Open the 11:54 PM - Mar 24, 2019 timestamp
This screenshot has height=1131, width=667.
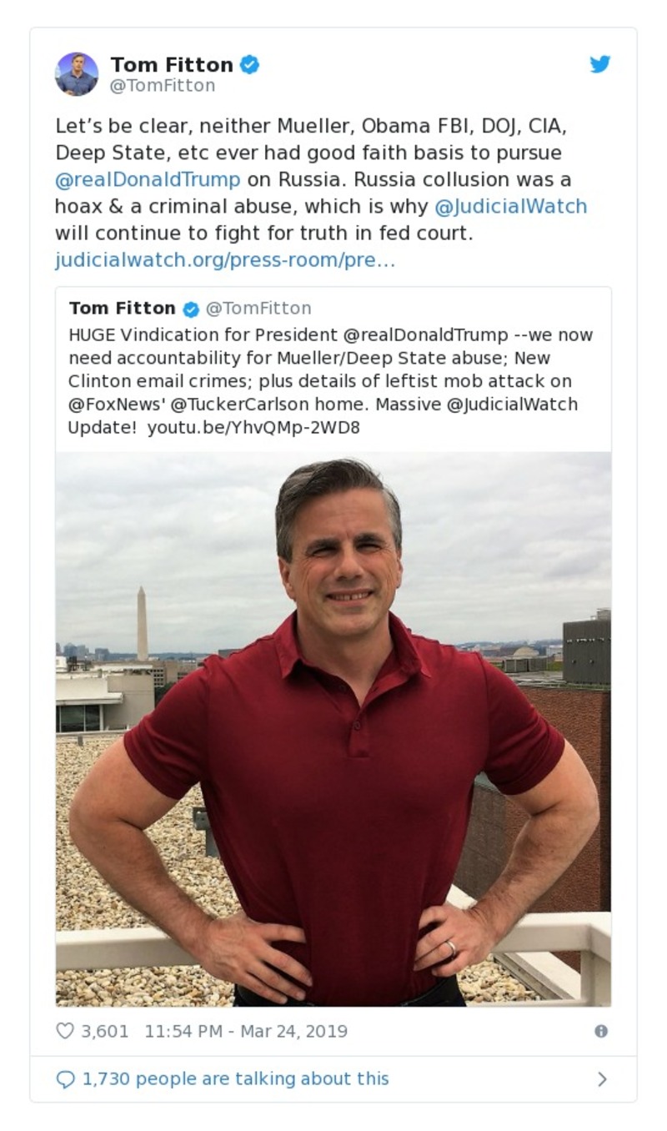(x=246, y=1032)
